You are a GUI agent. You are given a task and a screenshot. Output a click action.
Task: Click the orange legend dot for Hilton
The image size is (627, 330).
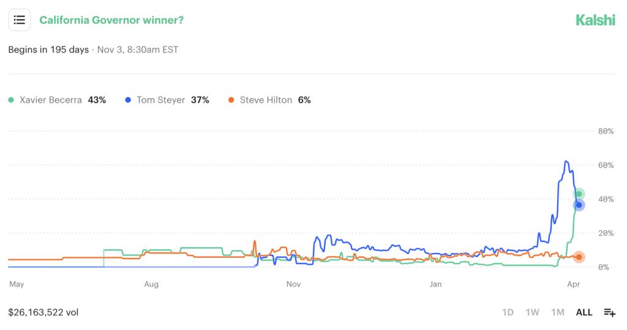pyautogui.click(x=231, y=100)
